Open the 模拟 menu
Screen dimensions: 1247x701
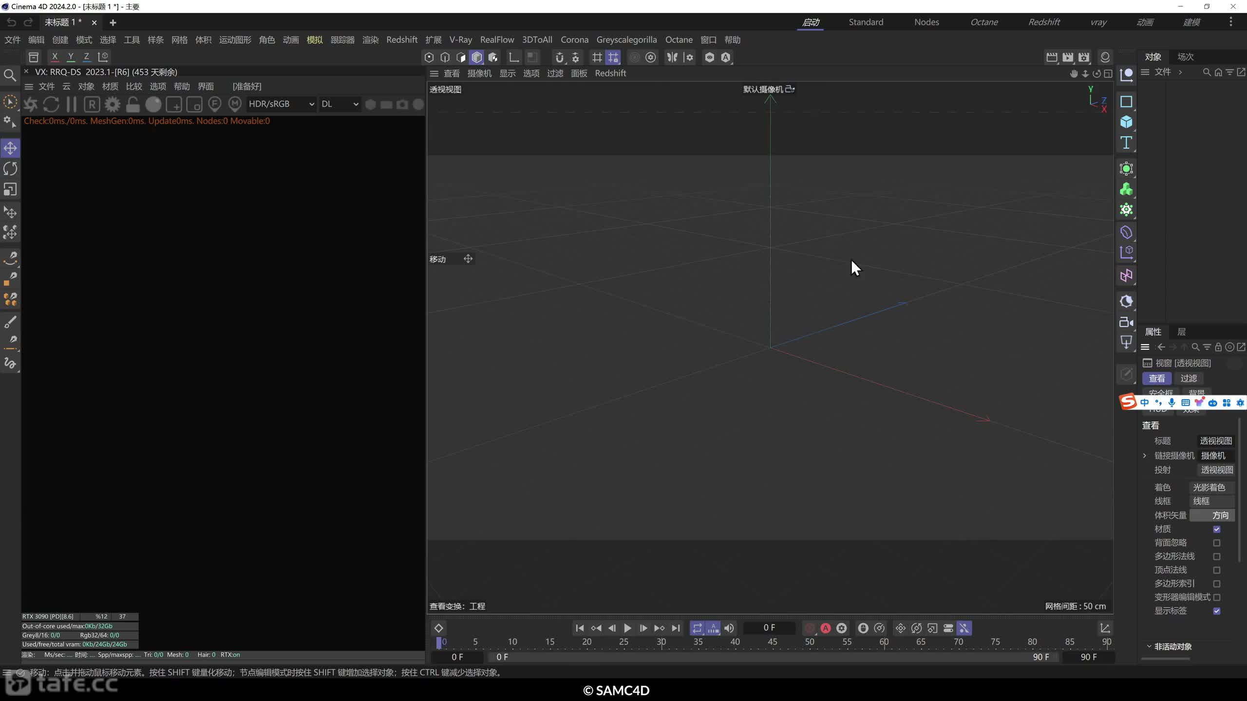click(315, 40)
